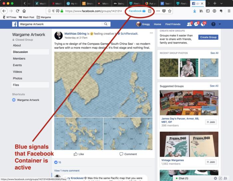The image size is (233, 181).
Task: Open notifications globe icon
Action: pyautogui.click(x=203, y=24)
